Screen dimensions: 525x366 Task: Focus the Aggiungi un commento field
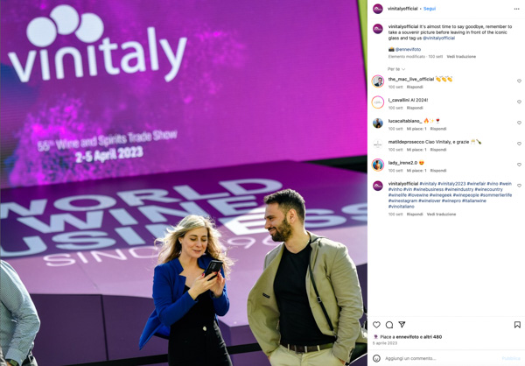(442, 358)
